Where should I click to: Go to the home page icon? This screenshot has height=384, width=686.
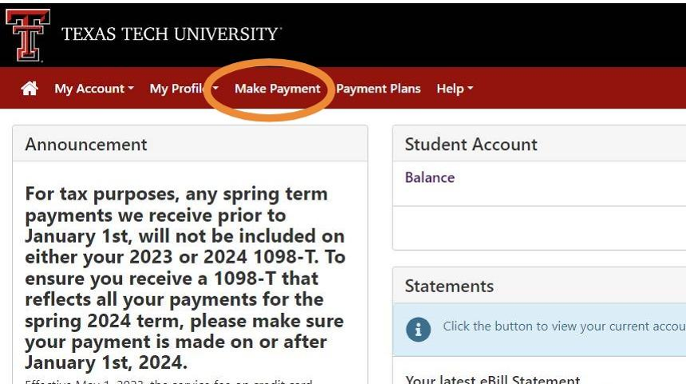tap(30, 89)
